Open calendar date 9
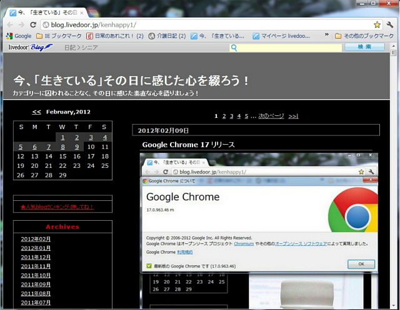400x310 pixels. [77, 147]
